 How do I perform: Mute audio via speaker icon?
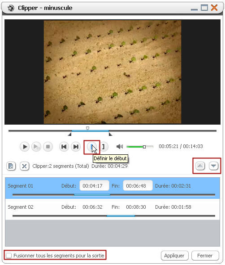(120, 146)
